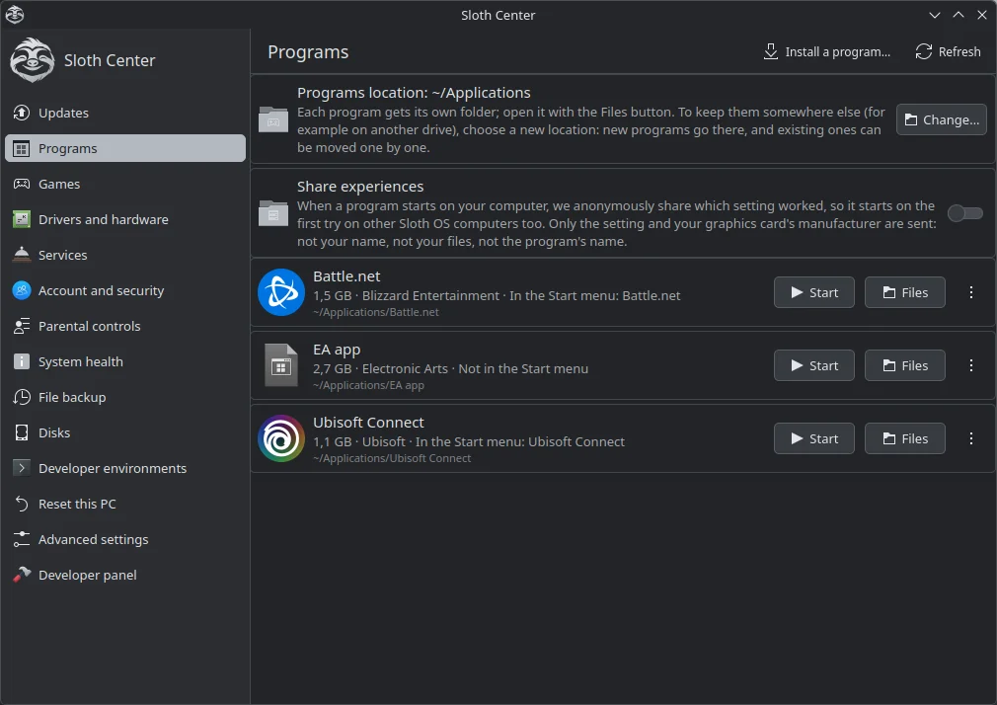Click the Advanced settings sliders icon

pyautogui.click(x=22, y=539)
